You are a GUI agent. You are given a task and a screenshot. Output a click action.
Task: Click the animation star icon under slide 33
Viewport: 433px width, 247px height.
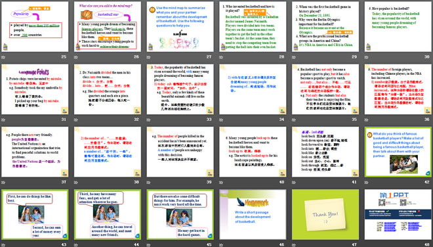coord(148,120)
